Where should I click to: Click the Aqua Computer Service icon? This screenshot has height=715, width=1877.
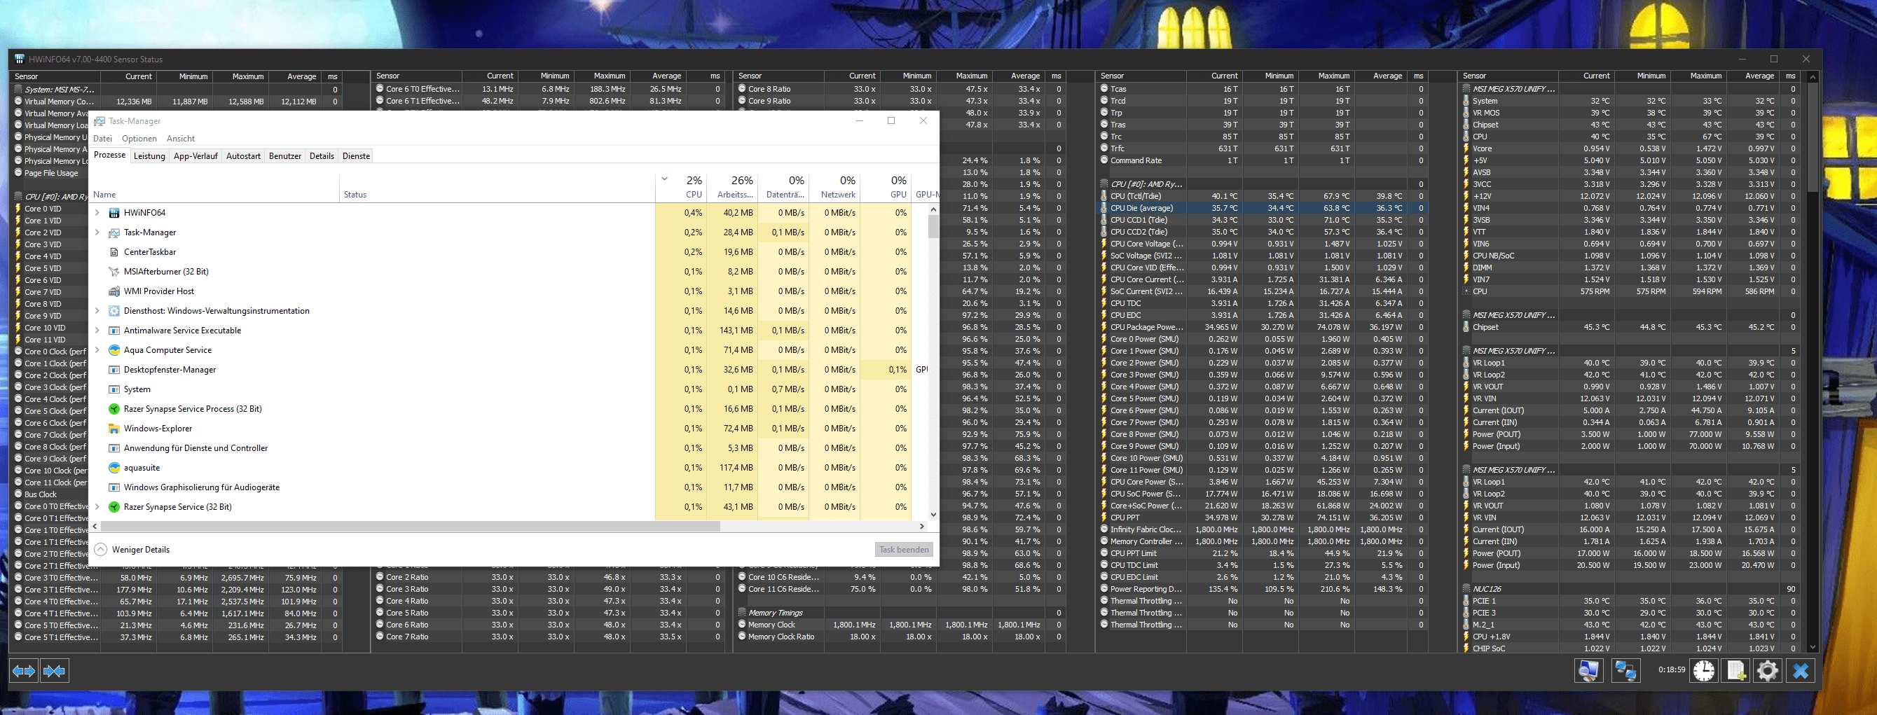tap(114, 350)
